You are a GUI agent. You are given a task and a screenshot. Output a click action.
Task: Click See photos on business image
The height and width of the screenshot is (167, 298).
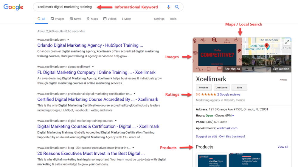point(232,69)
